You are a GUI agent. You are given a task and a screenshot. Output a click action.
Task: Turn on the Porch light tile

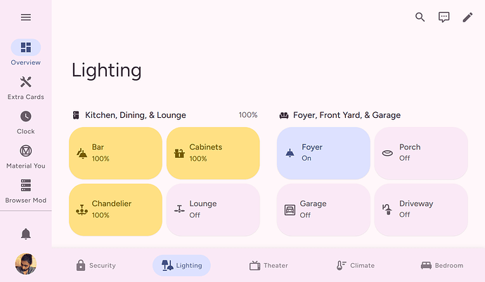(420, 153)
